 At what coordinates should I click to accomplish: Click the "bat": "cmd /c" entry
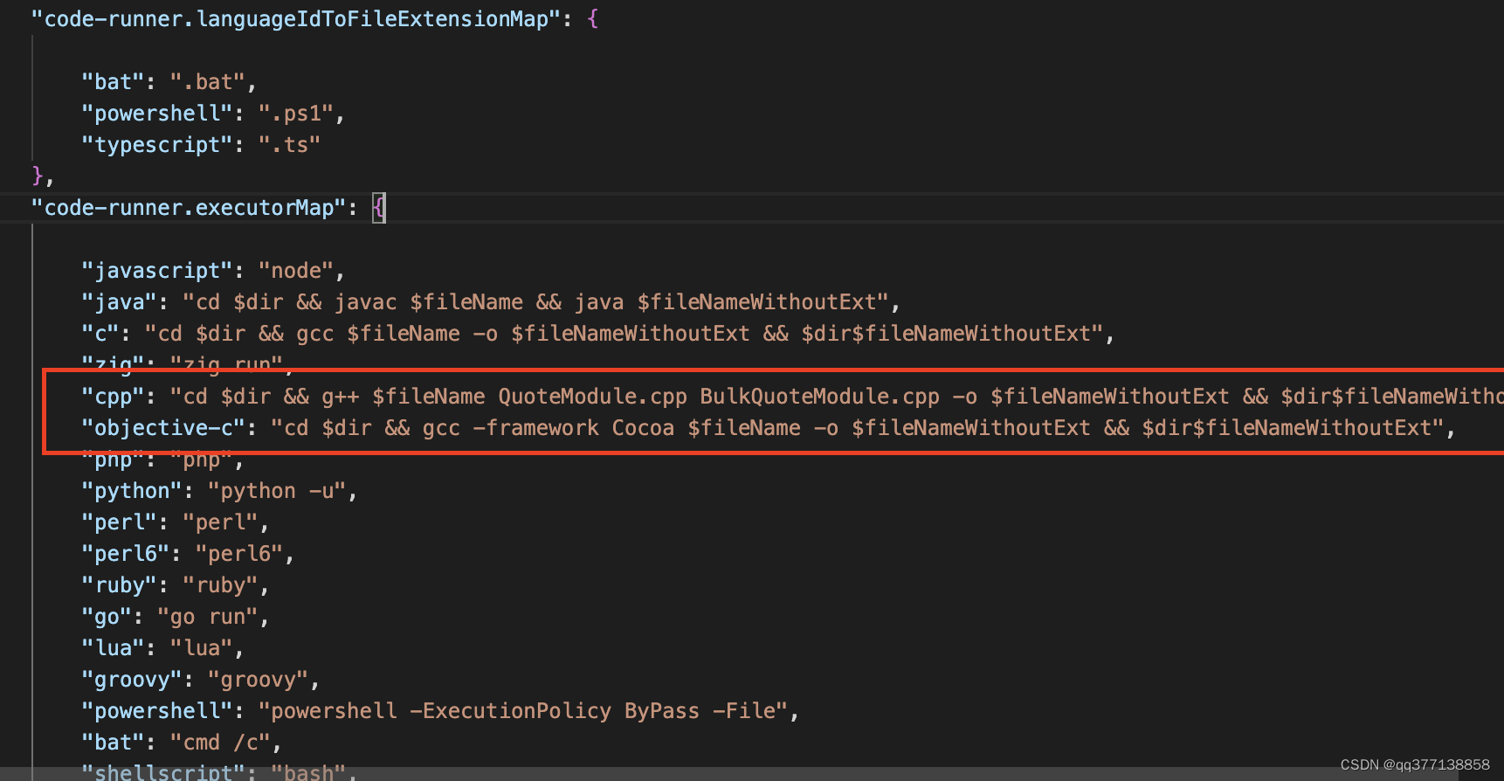pyautogui.click(x=182, y=743)
